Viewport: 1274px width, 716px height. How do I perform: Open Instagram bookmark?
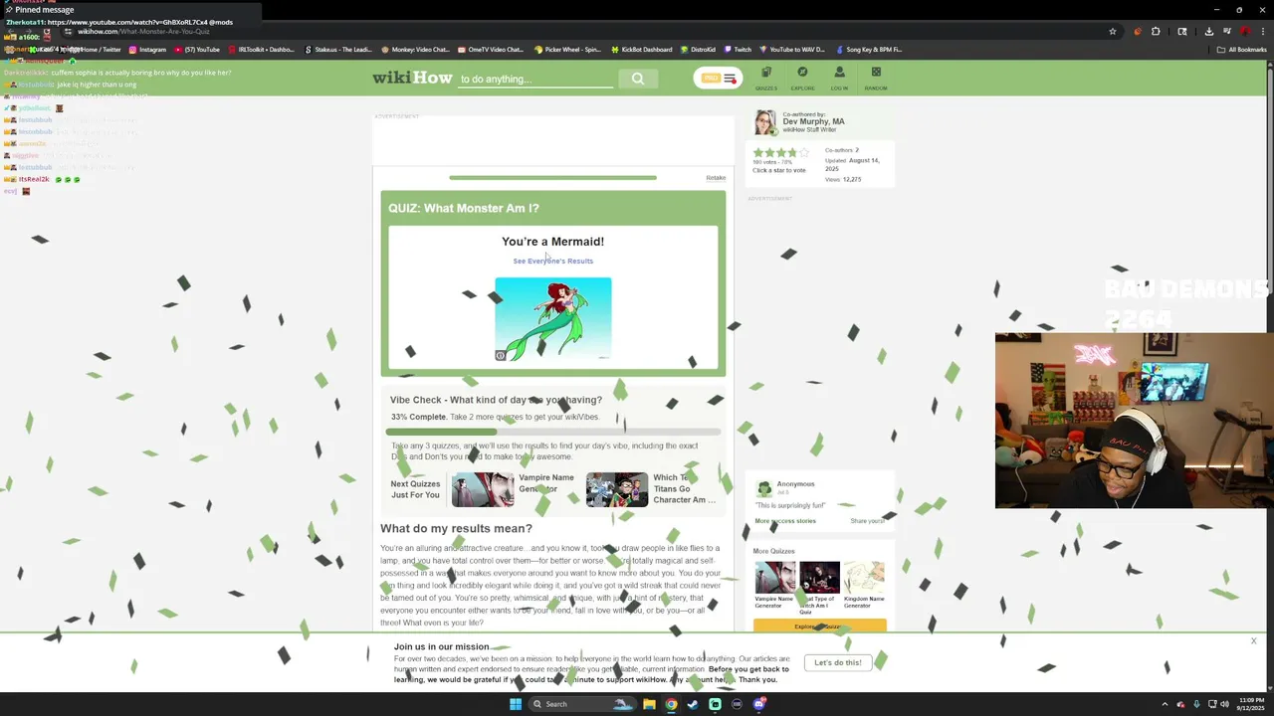[146, 49]
